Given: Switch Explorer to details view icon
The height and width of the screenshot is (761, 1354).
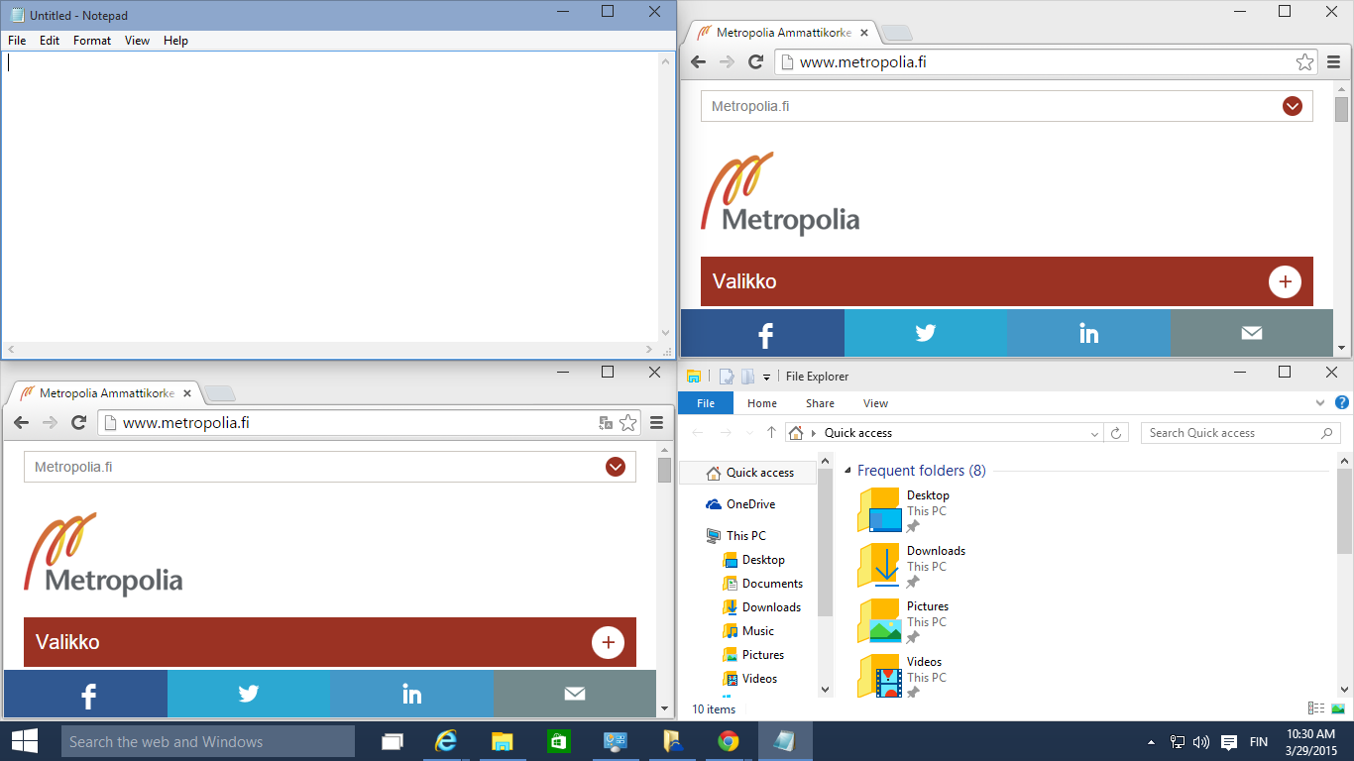Looking at the screenshot, I should point(1316,708).
